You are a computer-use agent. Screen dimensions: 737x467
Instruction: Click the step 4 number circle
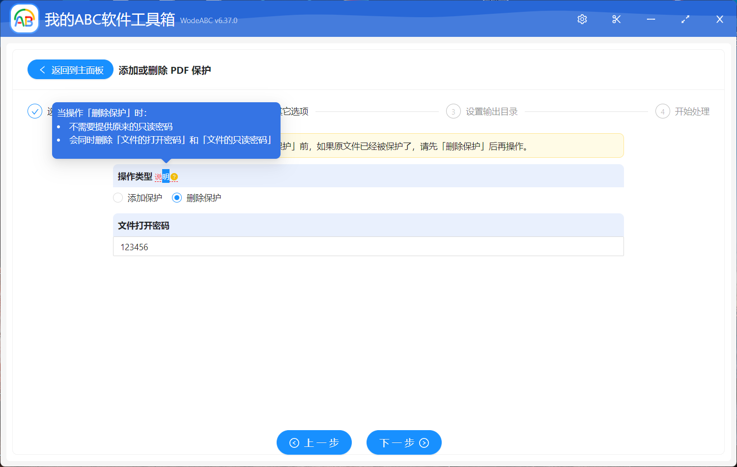[x=662, y=112]
